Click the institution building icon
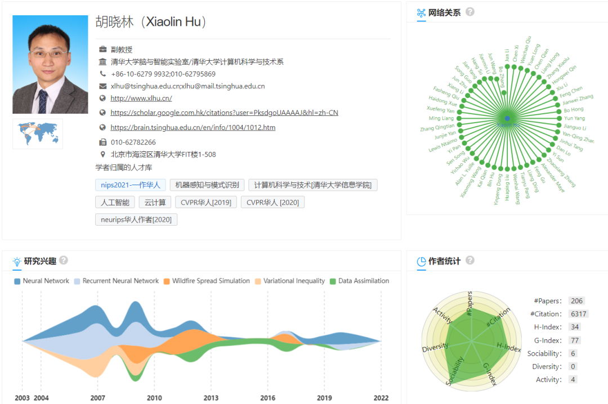The height and width of the screenshot is (404, 608). click(103, 62)
